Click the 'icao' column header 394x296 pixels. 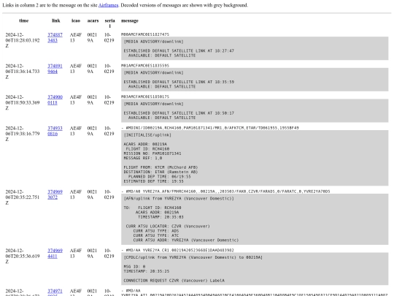click(x=76, y=20)
